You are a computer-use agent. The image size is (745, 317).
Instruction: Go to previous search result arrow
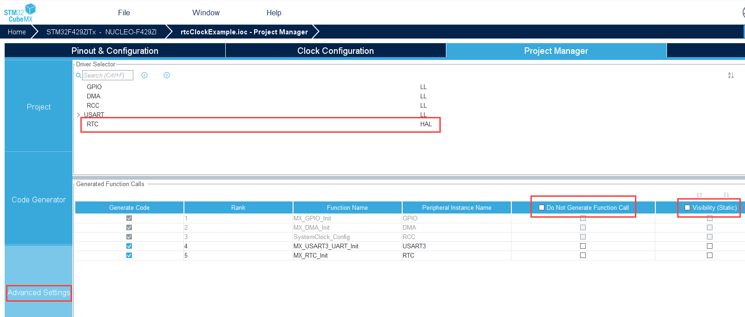tap(144, 75)
